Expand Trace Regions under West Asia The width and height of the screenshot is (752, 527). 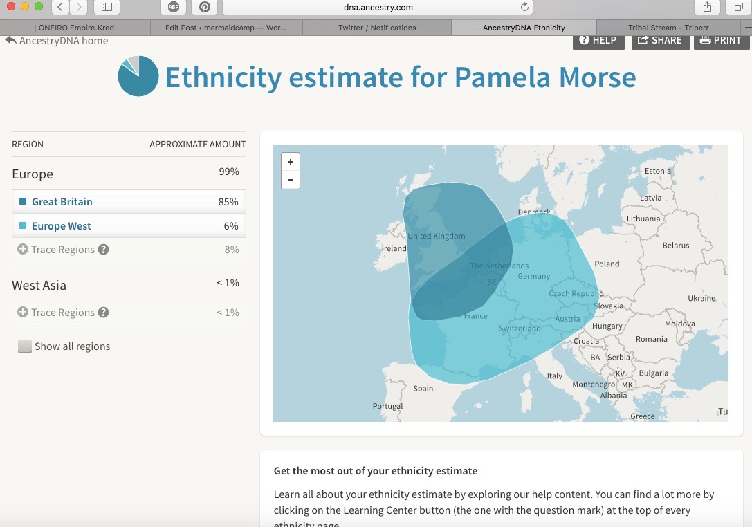[x=23, y=313]
